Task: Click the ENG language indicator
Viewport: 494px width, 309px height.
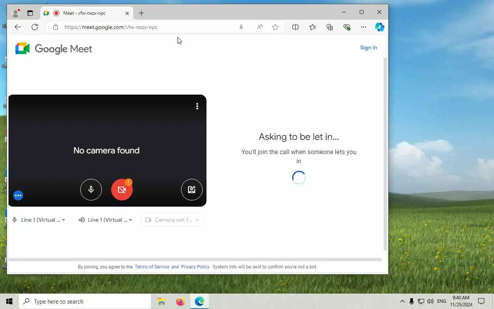Action: pos(442,301)
